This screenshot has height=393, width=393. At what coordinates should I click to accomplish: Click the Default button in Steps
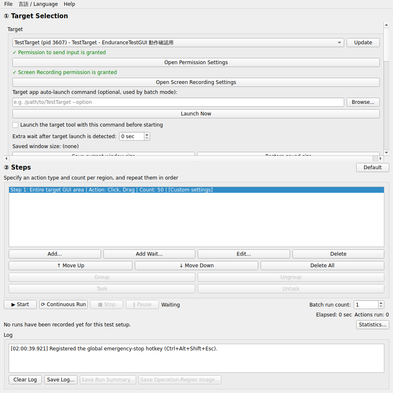click(x=372, y=168)
